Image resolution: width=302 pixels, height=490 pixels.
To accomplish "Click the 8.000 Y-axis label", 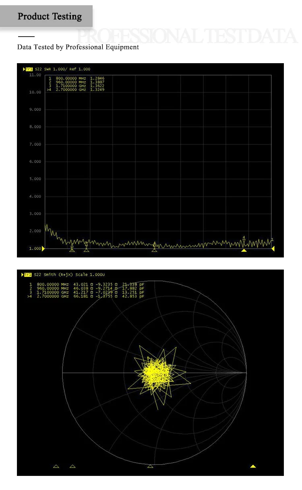I will coord(35,127).
